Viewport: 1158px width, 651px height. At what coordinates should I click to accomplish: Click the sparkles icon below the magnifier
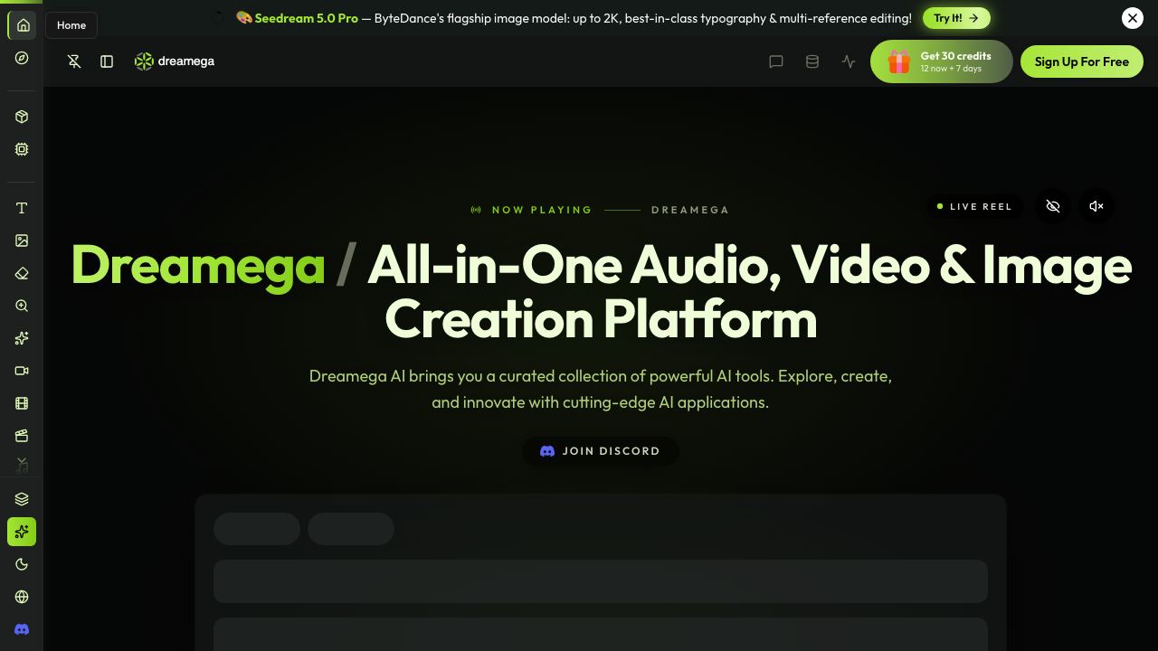pyautogui.click(x=22, y=338)
